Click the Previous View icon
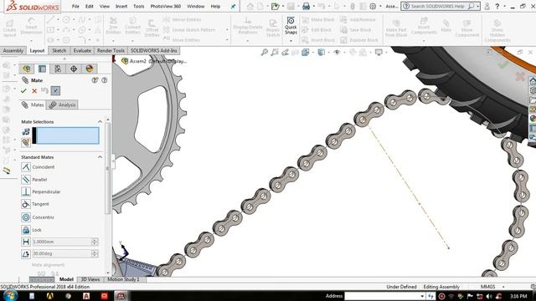This screenshot has width=536, height=301. (x=285, y=52)
